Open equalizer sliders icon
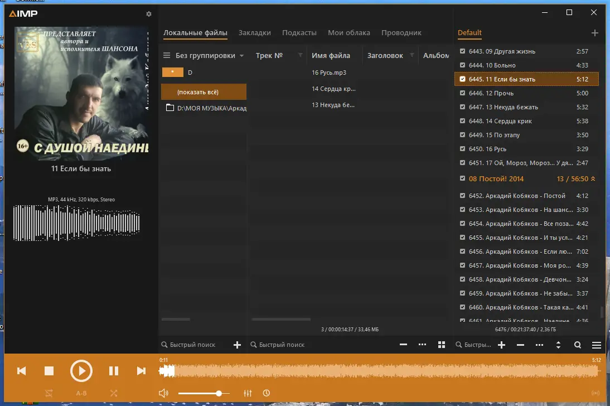Image resolution: width=610 pixels, height=406 pixels. tap(248, 393)
